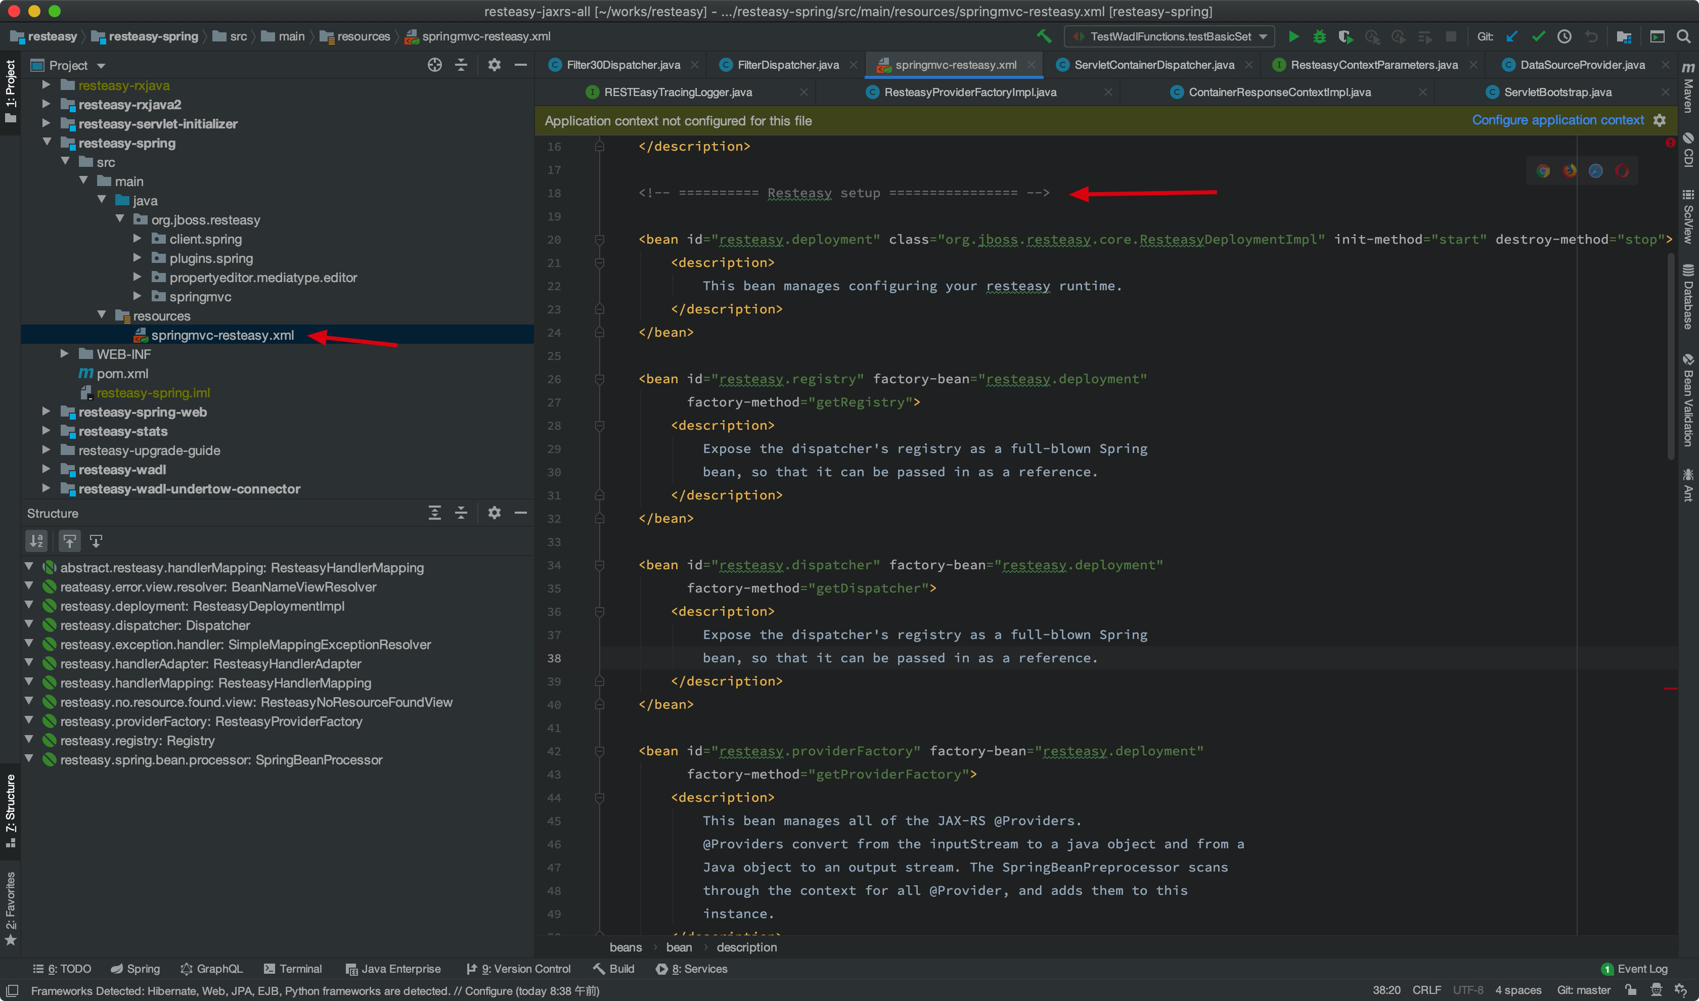Click Configure application context link
The width and height of the screenshot is (1699, 1001).
point(1557,120)
